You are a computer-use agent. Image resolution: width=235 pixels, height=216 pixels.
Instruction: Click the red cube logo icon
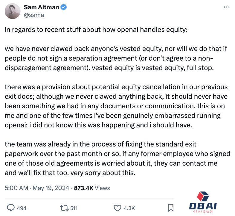203,196
